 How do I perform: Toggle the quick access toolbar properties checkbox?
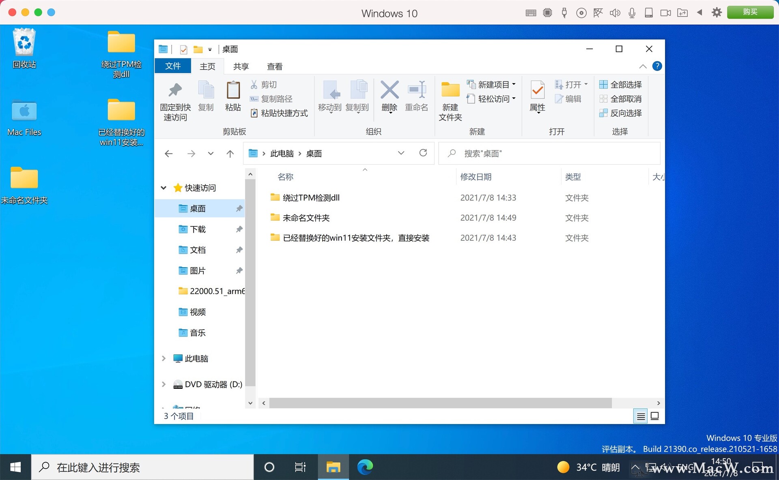pyautogui.click(x=183, y=49)
